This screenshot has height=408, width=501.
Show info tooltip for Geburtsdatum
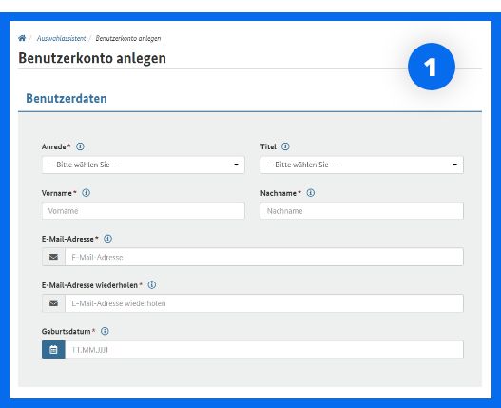(105, 331)
